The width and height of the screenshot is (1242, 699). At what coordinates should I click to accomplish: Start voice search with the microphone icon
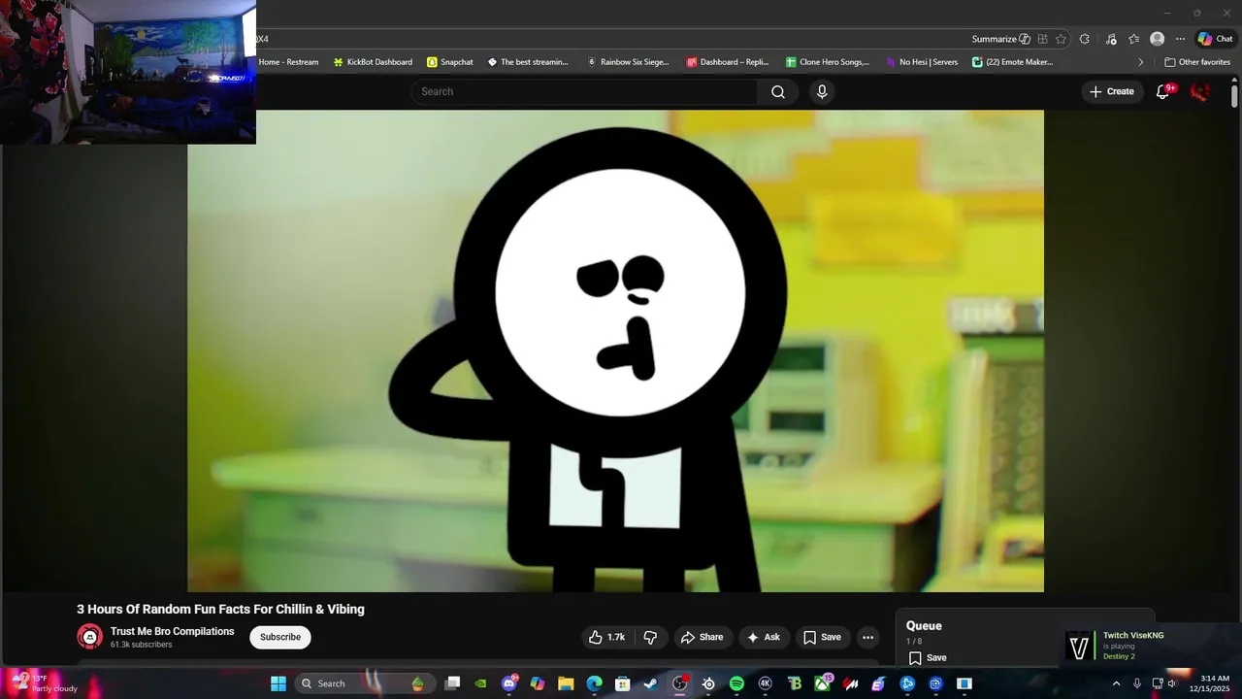click(x=822, y=91)
